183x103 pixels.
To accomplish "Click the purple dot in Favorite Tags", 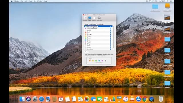I will pyautogui.click(x=102, y=61).
